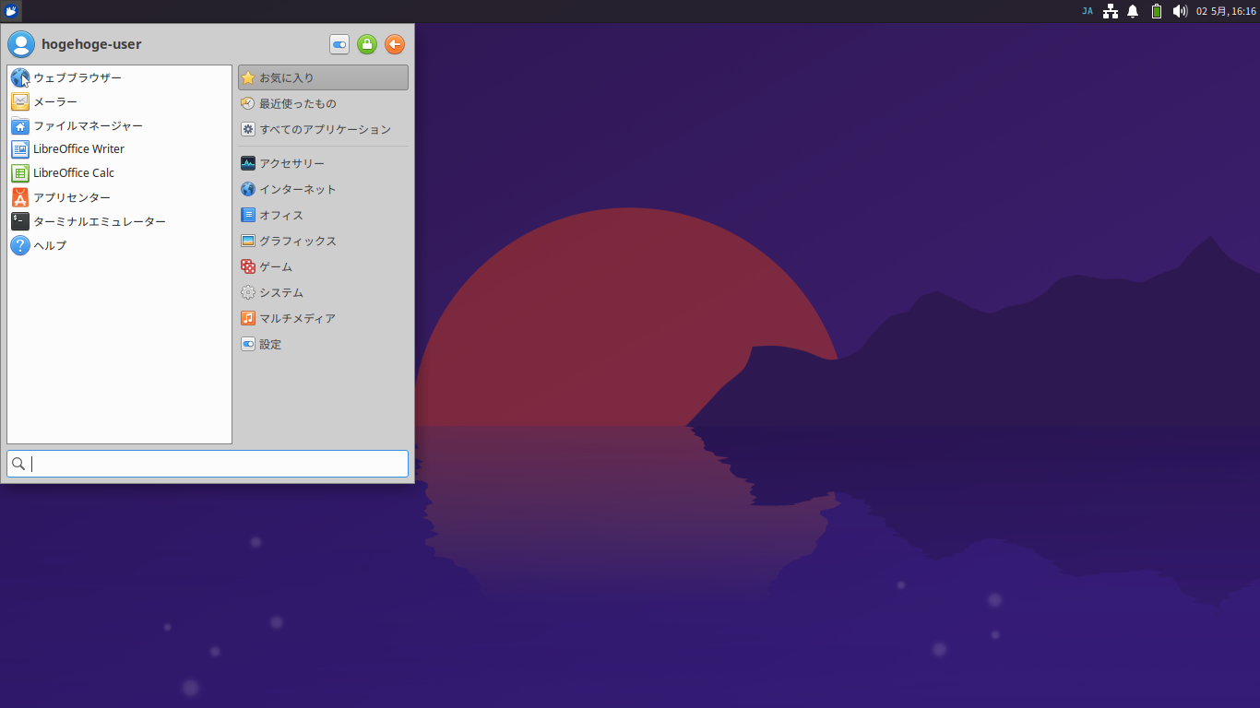Screen dimensions: 1260x708
Task: Start the Mail Reader (メーラー)
Action: [x=53, y=101]
